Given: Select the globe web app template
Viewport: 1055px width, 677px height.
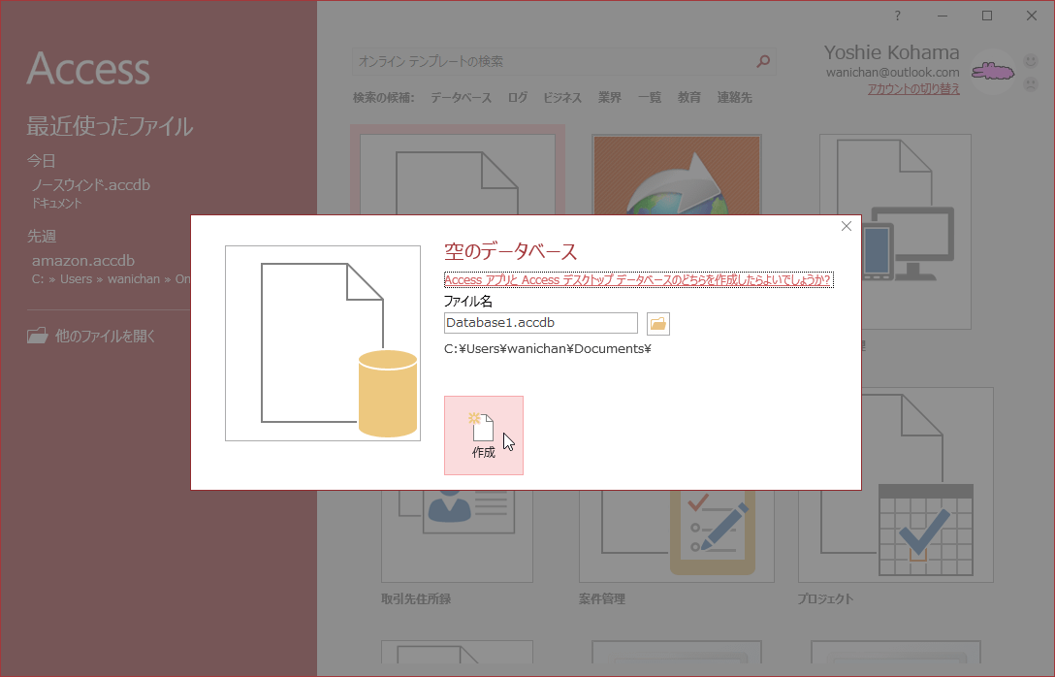Looking at the screenshot, I should click(x=676, y=175).
